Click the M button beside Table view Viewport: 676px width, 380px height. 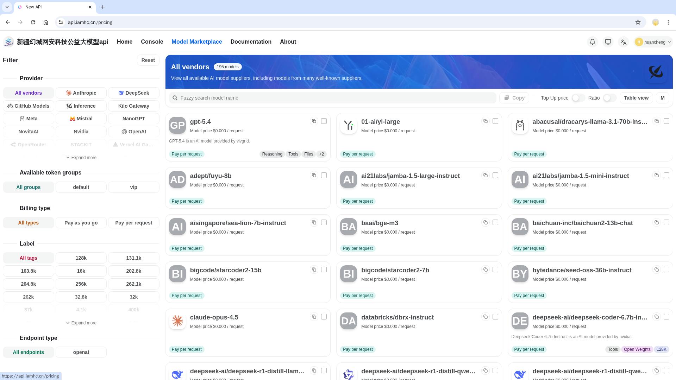[x=663, y=98]
